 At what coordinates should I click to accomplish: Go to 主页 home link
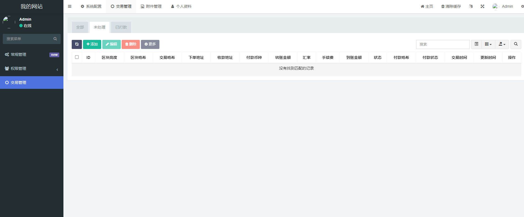point(427,6)
